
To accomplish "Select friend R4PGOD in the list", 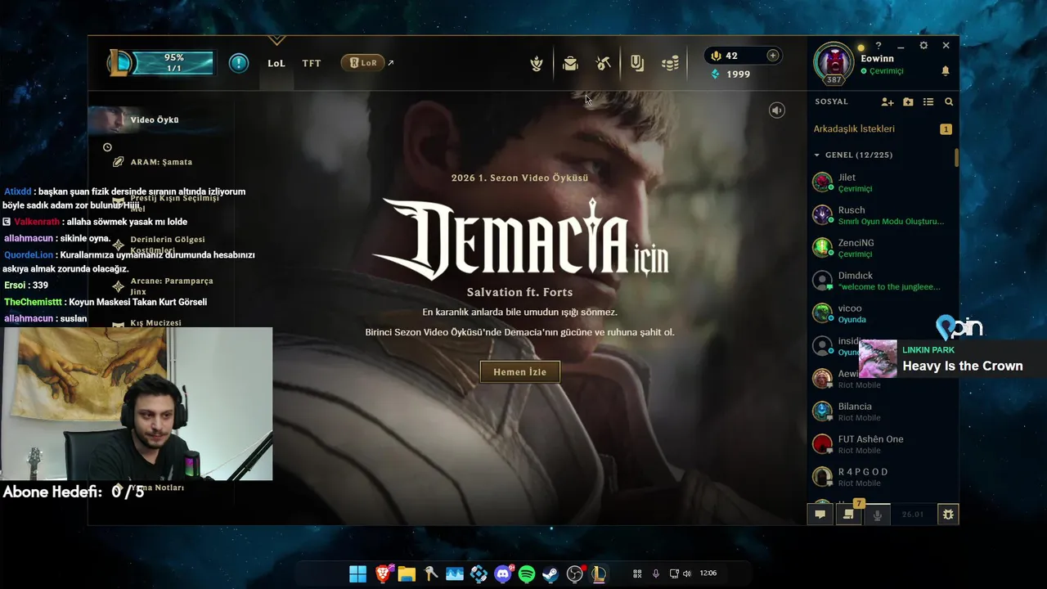I will (880, 477).
